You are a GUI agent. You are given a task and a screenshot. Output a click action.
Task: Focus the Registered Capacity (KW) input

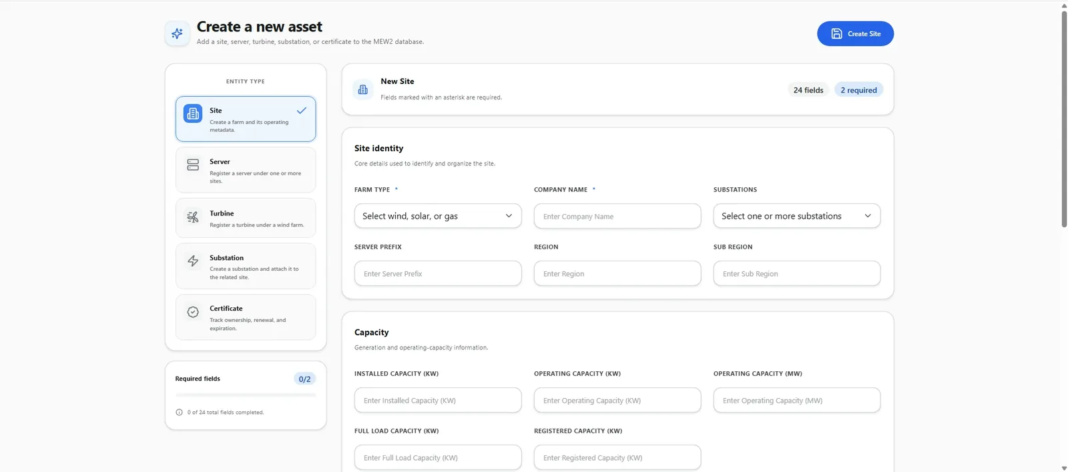tap(617, 457)
